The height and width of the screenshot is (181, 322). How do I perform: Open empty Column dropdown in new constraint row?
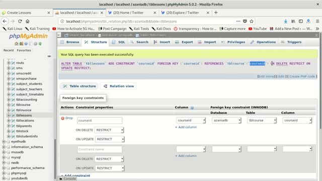[191, 149]
